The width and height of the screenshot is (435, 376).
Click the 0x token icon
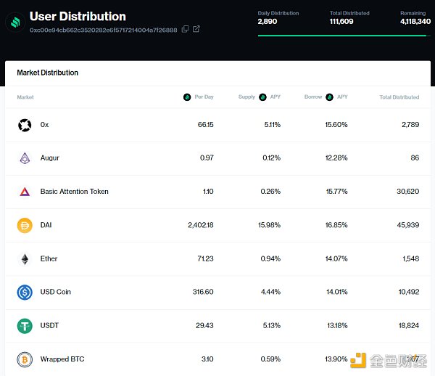[25, 125]
